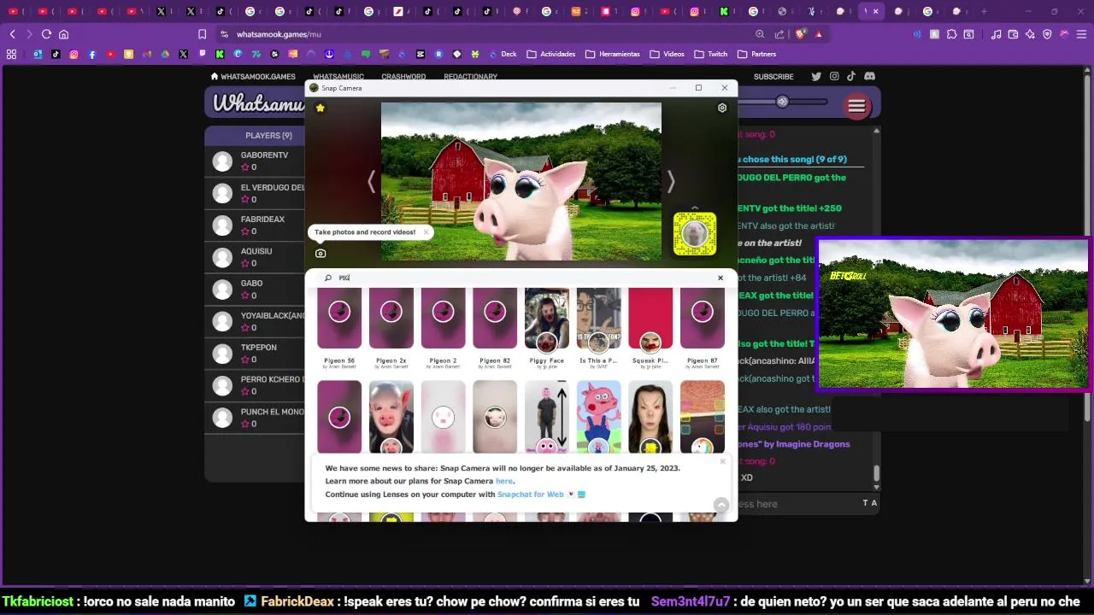Open the Twitter icon on Whatsamook site
This screenshot has width=1094, height=615.
click(x=816, y=76)
